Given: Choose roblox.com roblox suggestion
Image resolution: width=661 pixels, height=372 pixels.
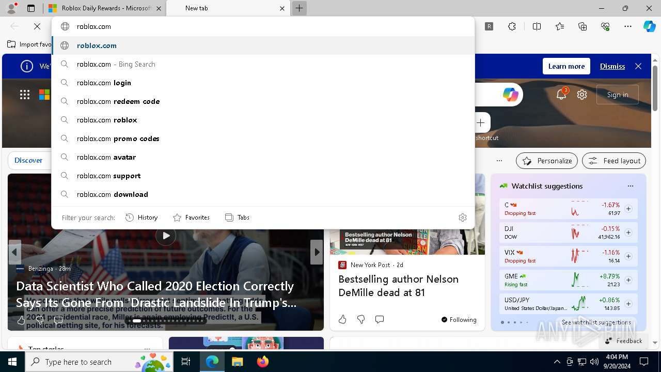Looking at the screenshot, I should tap(263, 120).
